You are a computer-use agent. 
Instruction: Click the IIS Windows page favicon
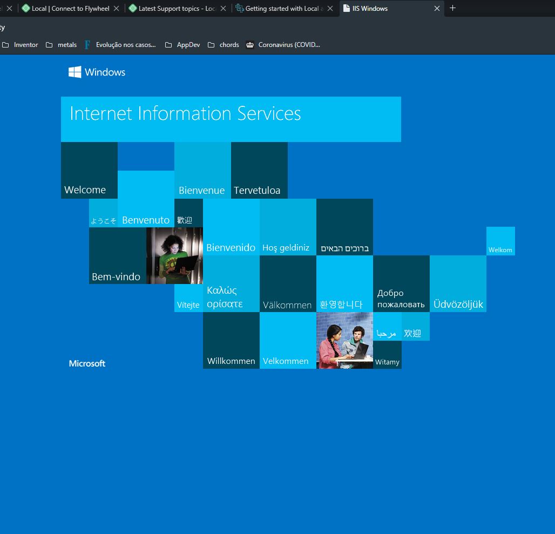tap(347, 8)
